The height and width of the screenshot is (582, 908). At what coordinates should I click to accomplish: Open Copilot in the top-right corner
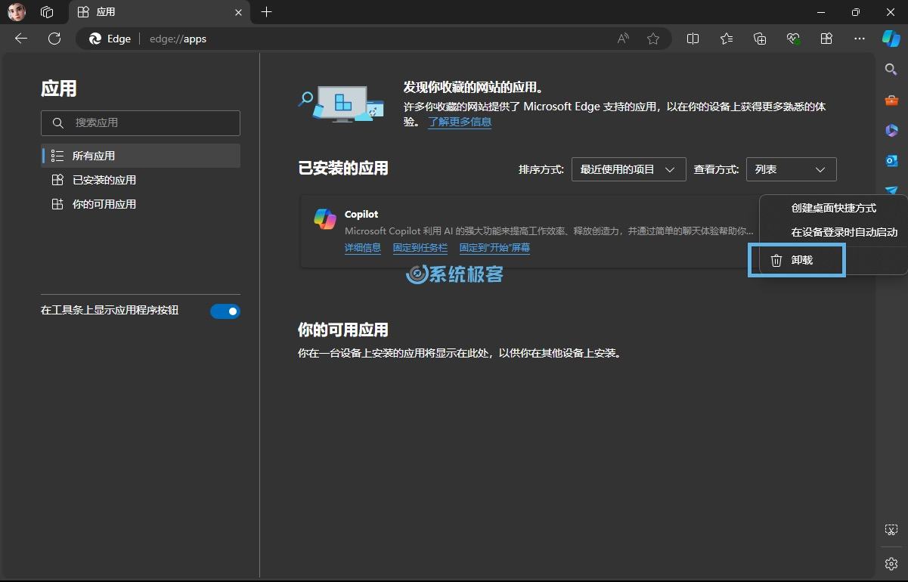[891, 39]
